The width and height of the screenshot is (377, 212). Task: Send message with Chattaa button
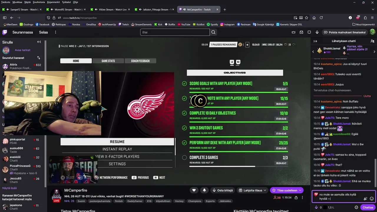368,207
